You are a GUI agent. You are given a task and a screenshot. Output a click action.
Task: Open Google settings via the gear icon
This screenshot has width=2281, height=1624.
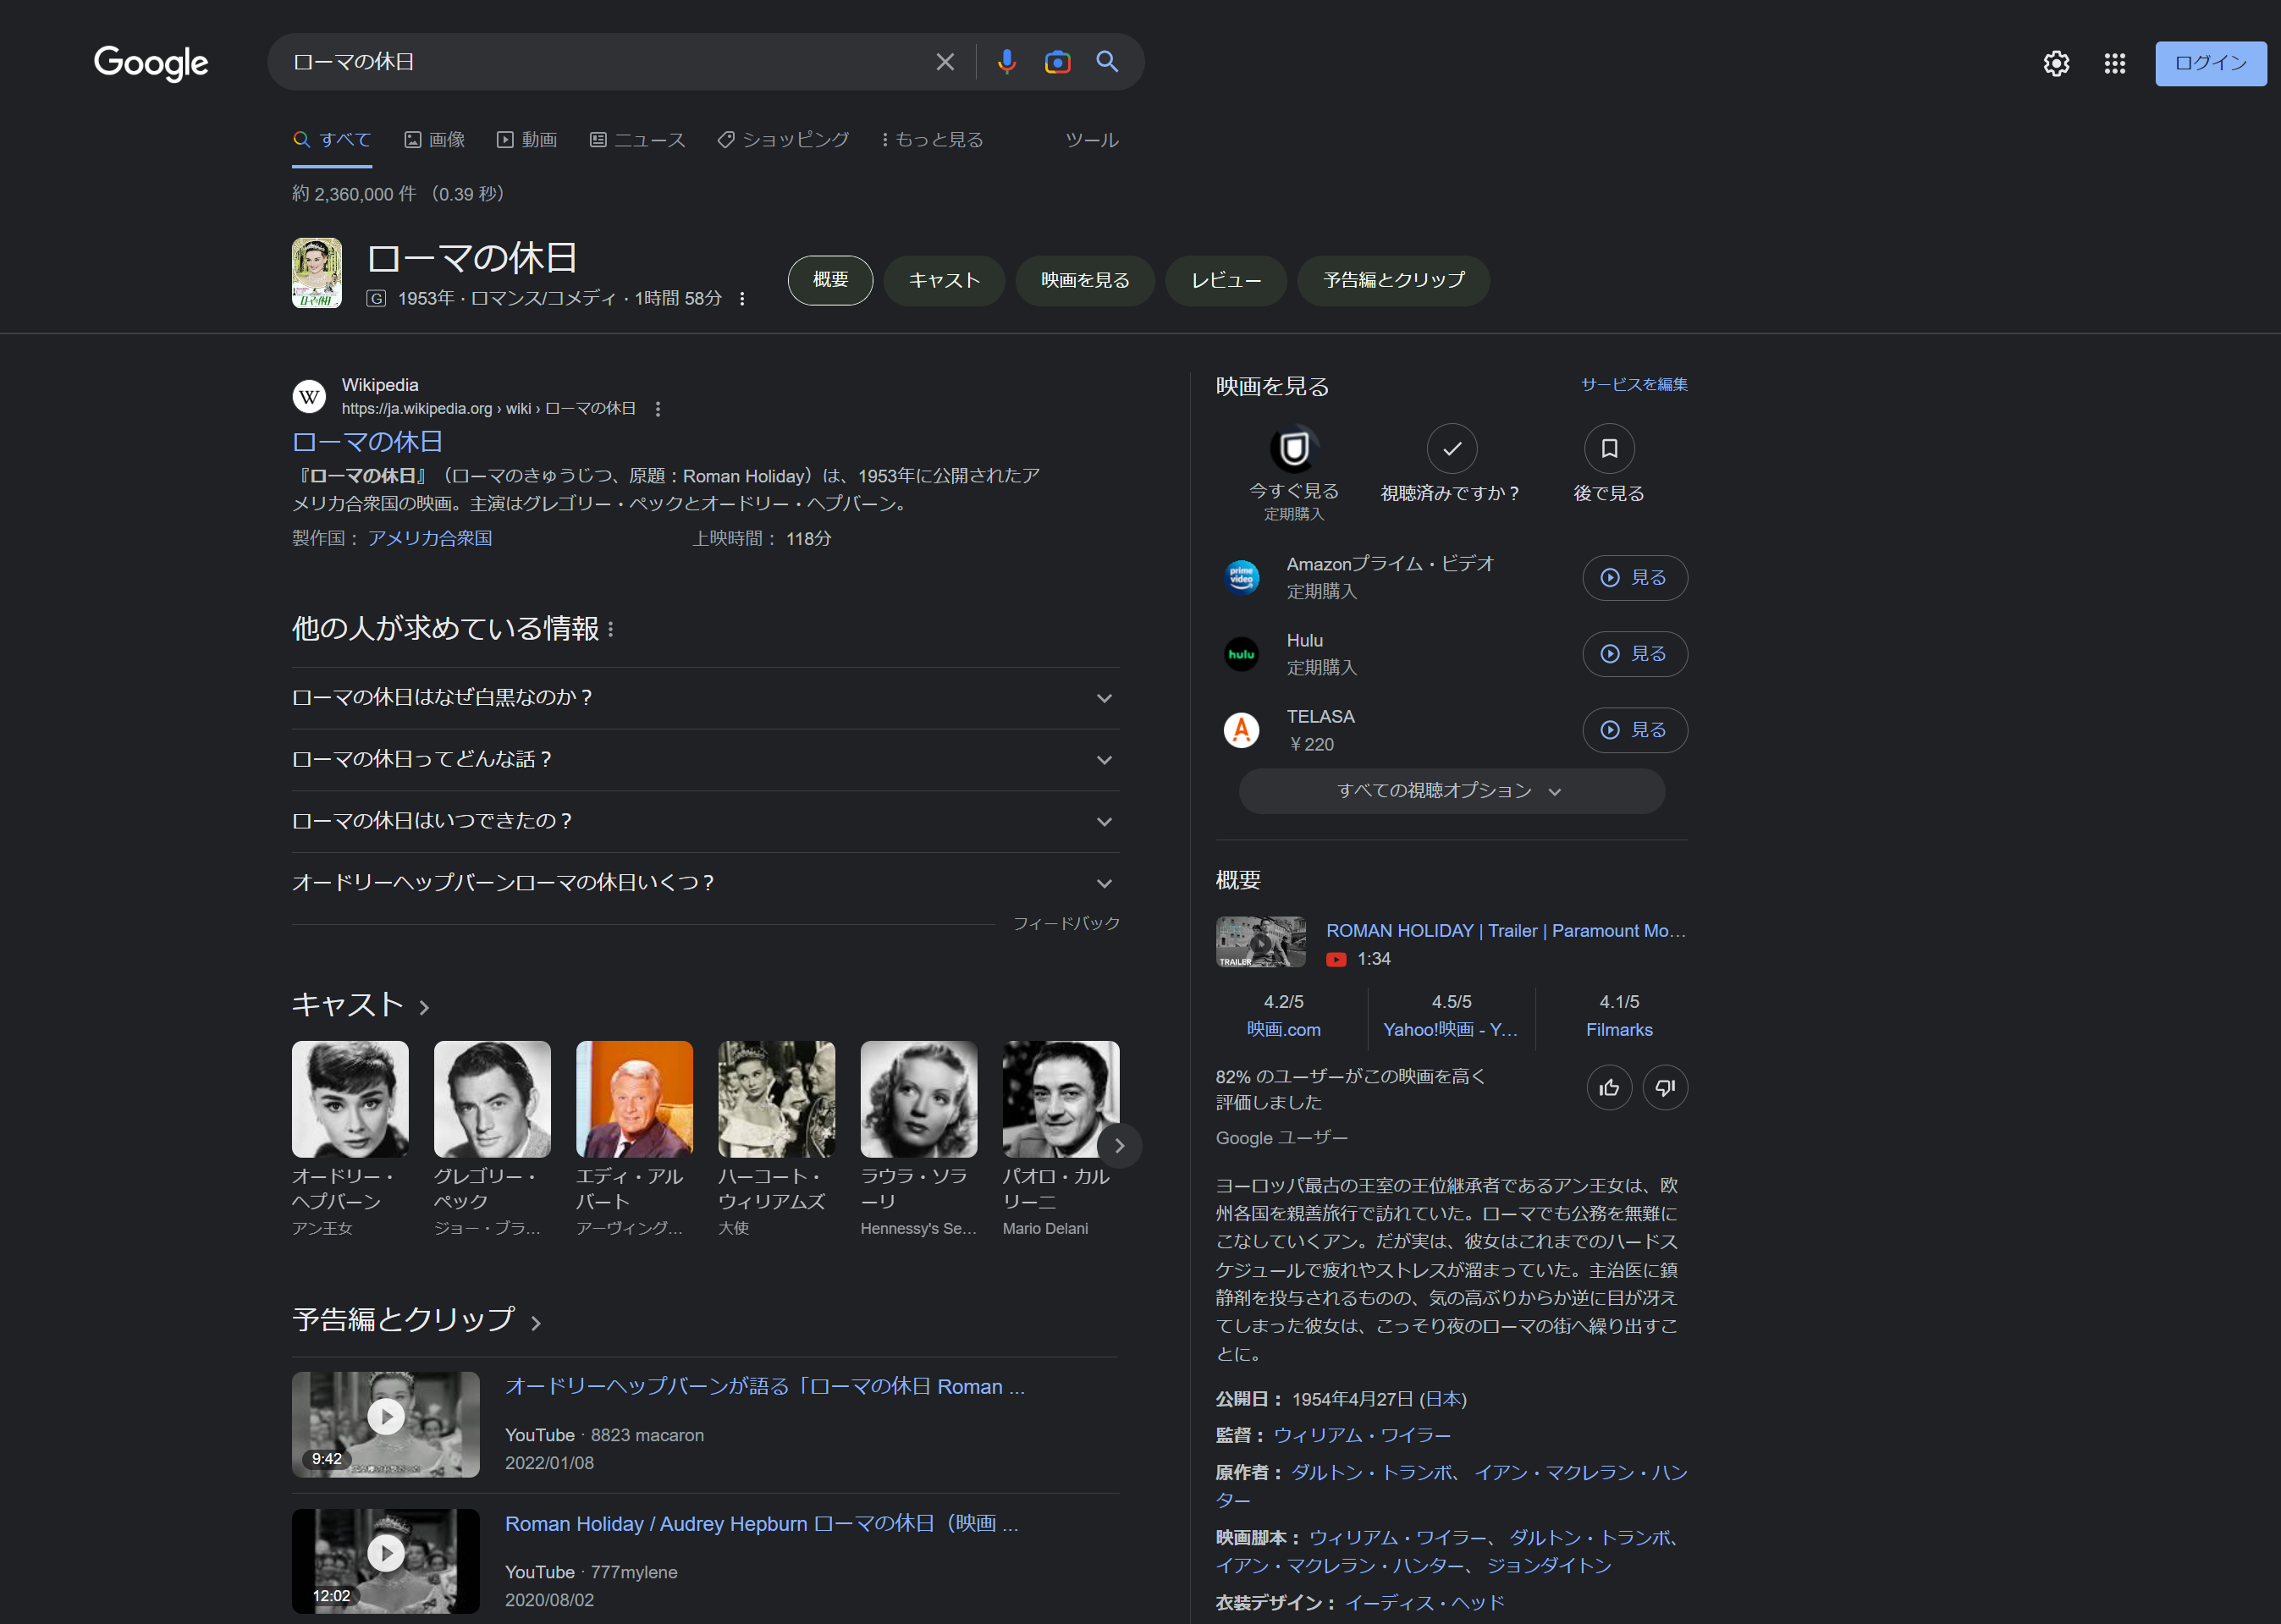point(2056,63)
